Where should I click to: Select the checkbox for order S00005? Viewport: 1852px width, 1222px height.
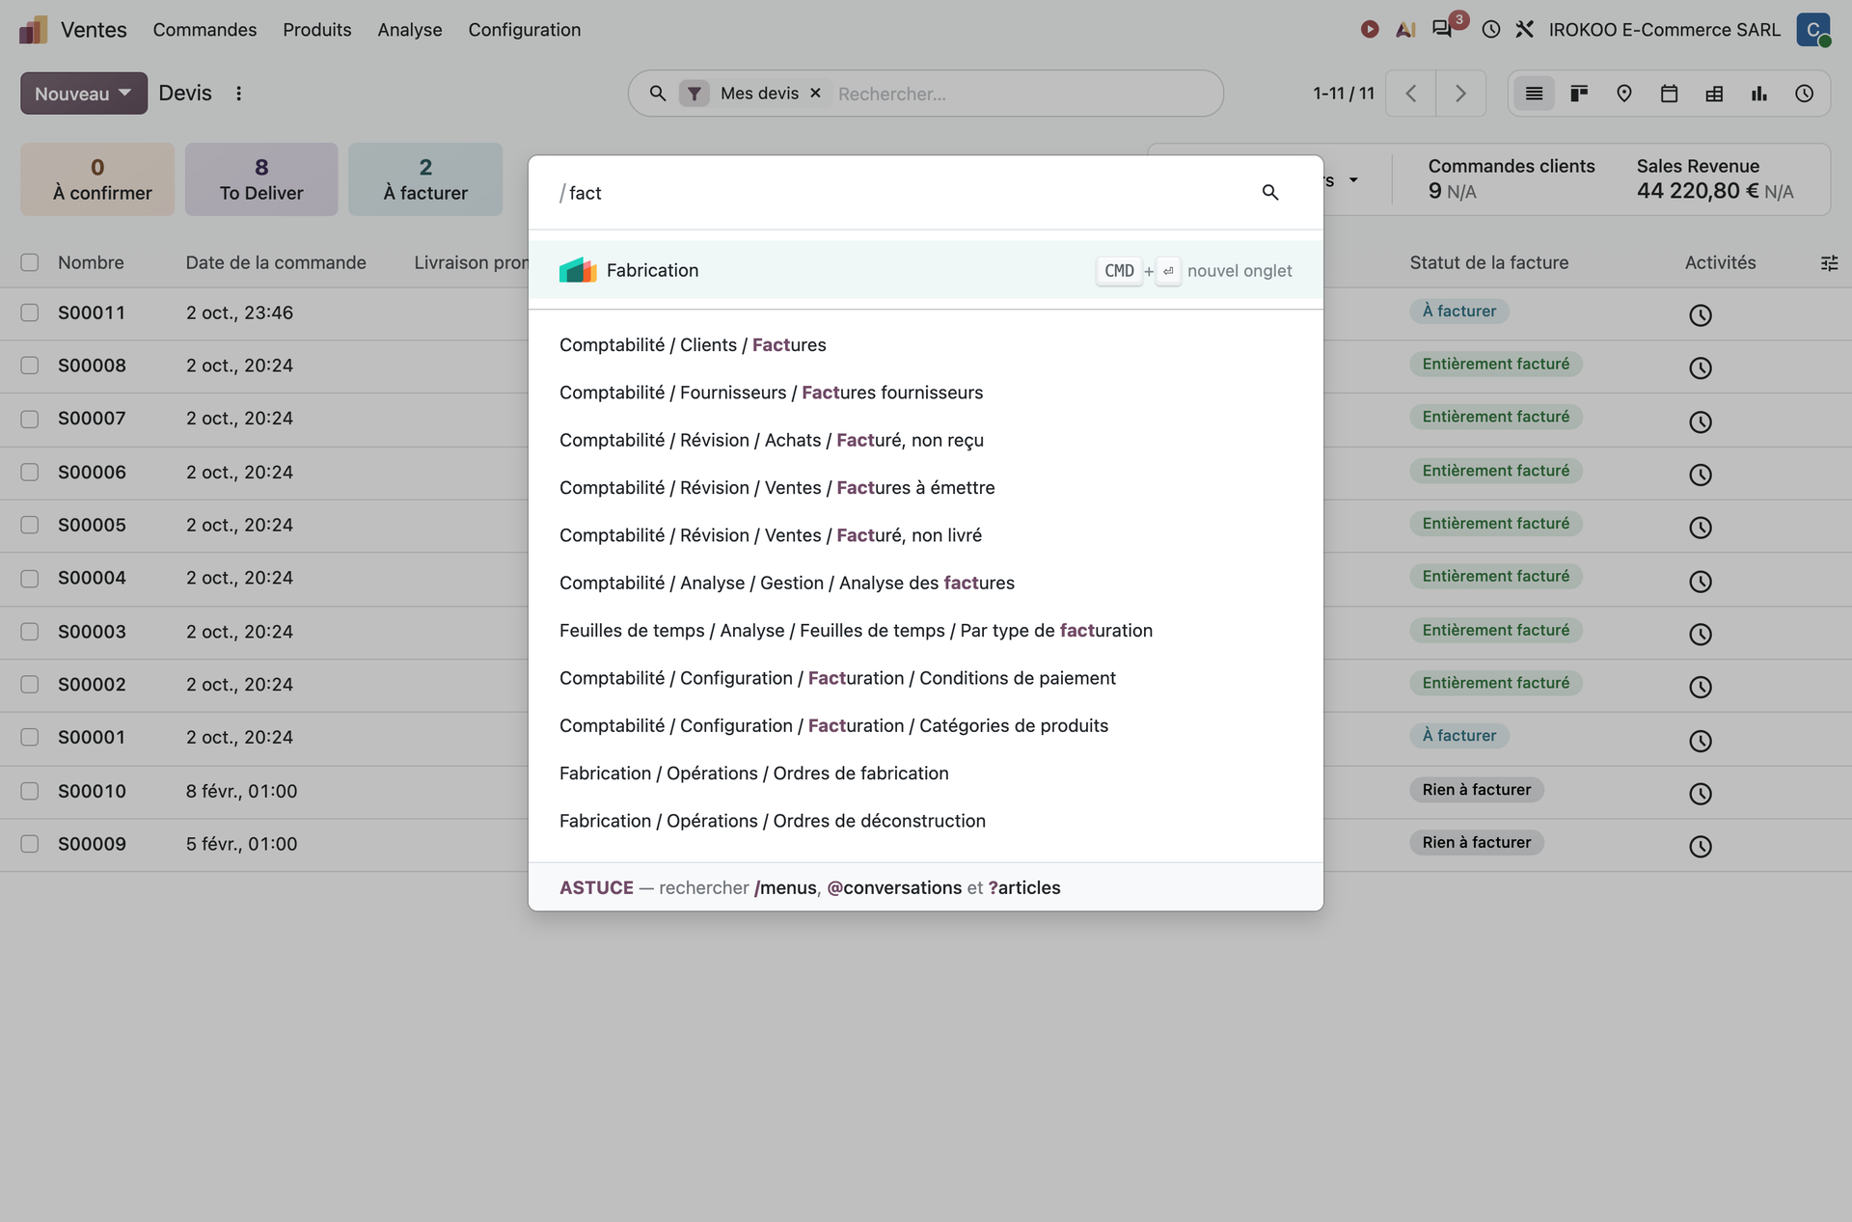pyautogui.click(x=30, y=525)
